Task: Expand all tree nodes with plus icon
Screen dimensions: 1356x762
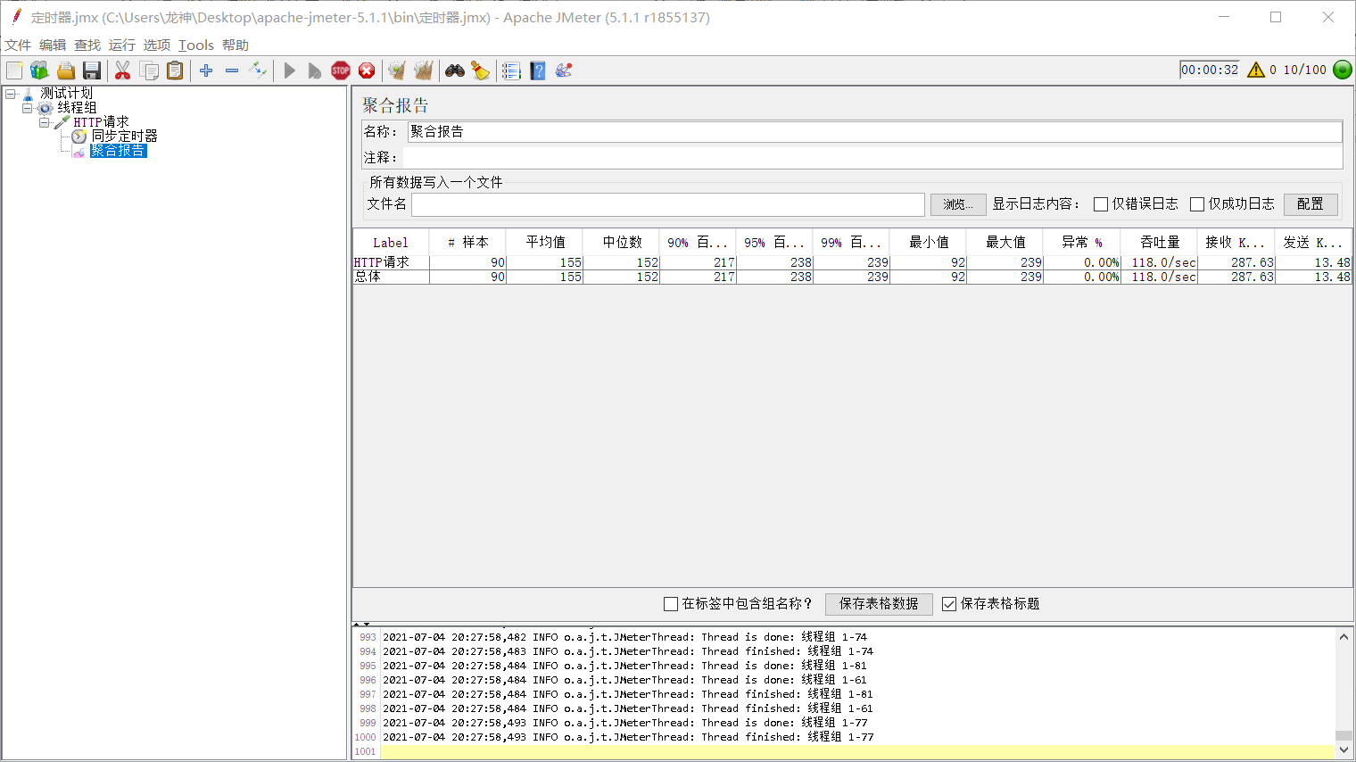Action: tap(206, 70)
